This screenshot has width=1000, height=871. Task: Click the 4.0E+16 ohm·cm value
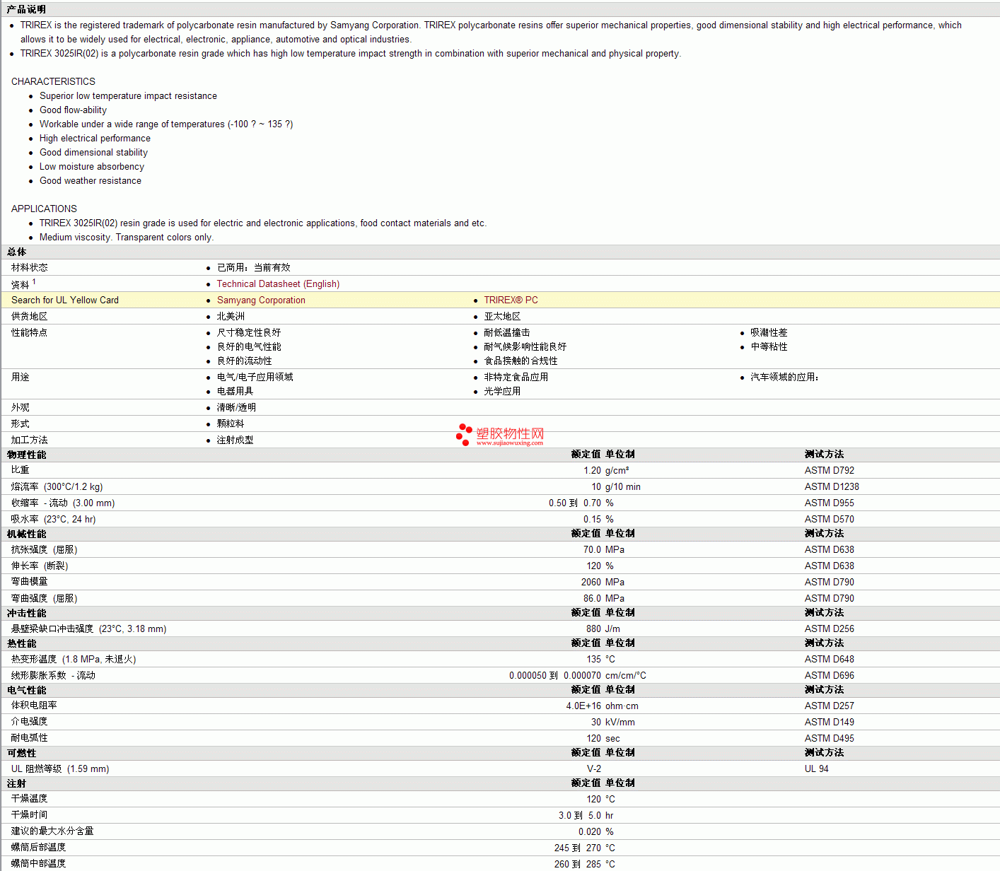click(602, 706)
